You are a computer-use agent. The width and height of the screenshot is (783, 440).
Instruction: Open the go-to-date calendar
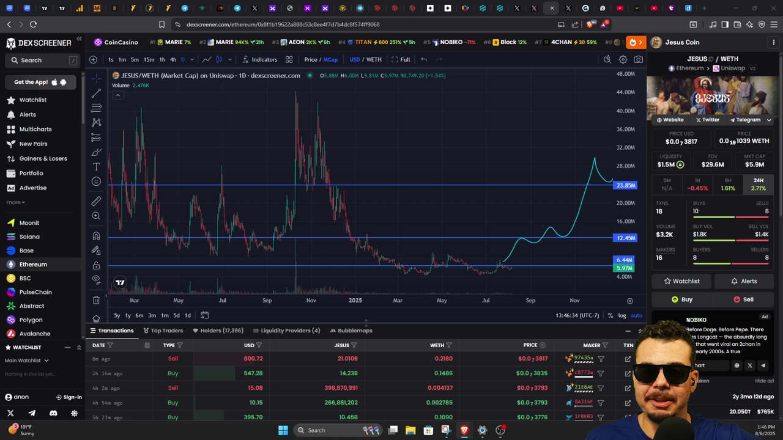[x=204, y=315]
